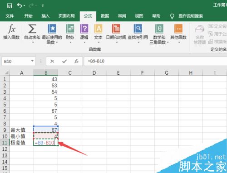227x173 pixels.
Task: Open the 最近使用的函数 star book icon
Action: (52, 29)
